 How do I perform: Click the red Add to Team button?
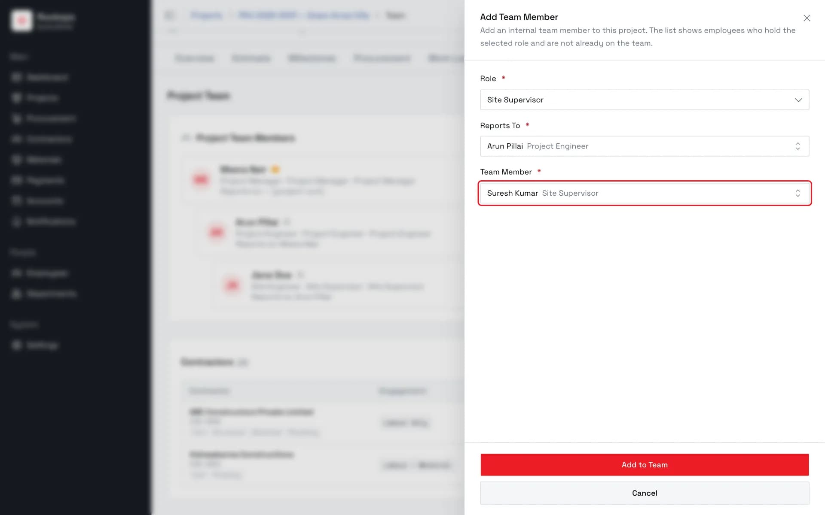tap(645, 465)
